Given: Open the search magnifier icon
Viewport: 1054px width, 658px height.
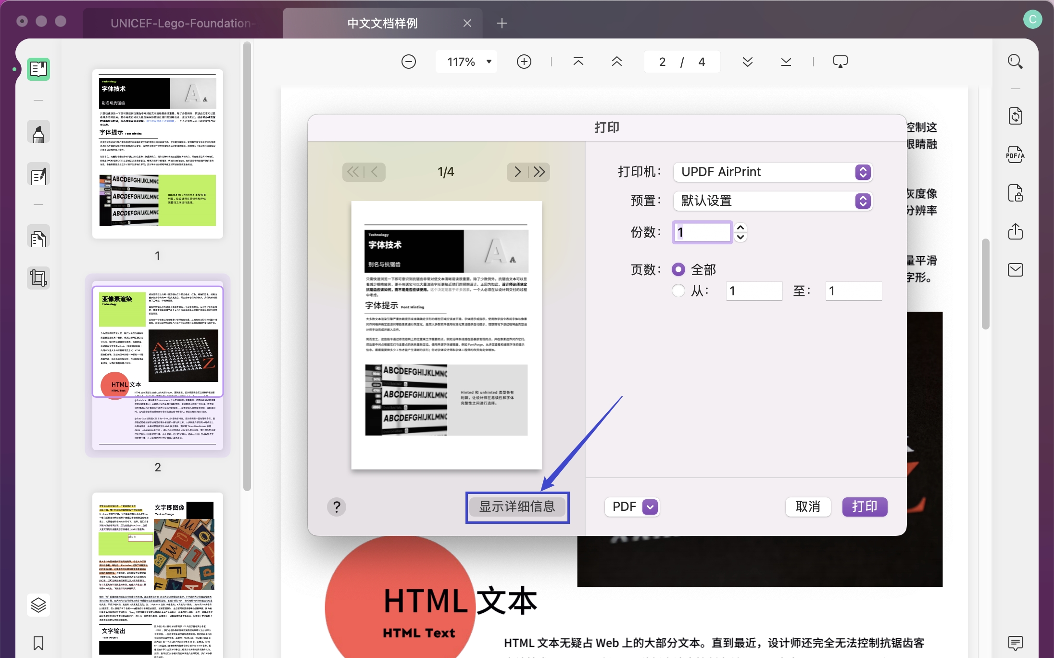Looking at the screenshot, I should [x=1015, y=62].
